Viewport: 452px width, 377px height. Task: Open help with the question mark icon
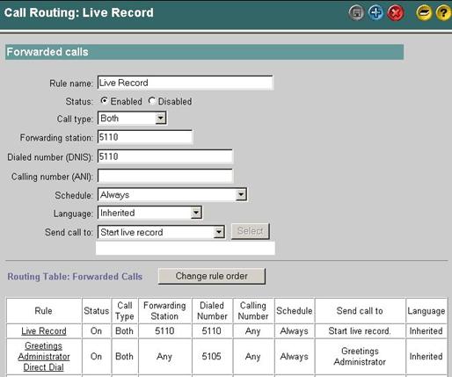click(443, 13)
